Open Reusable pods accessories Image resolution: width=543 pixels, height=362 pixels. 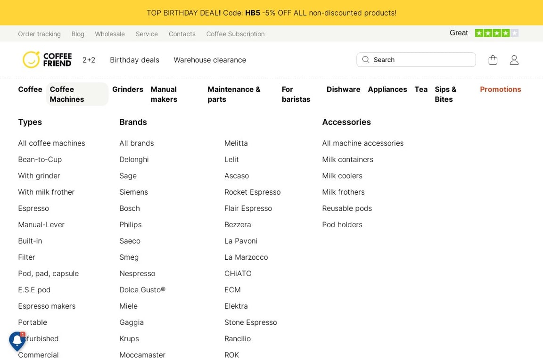346,208
